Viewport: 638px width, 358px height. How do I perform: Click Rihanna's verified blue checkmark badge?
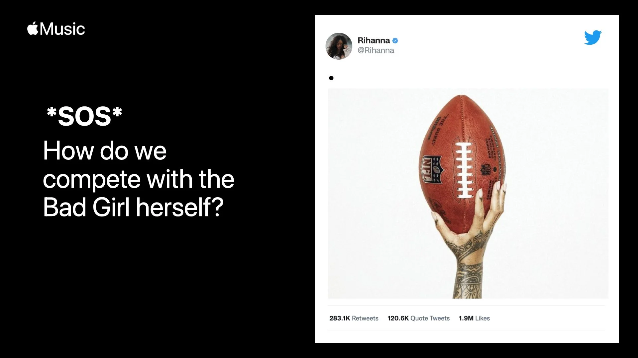point(395,40)
